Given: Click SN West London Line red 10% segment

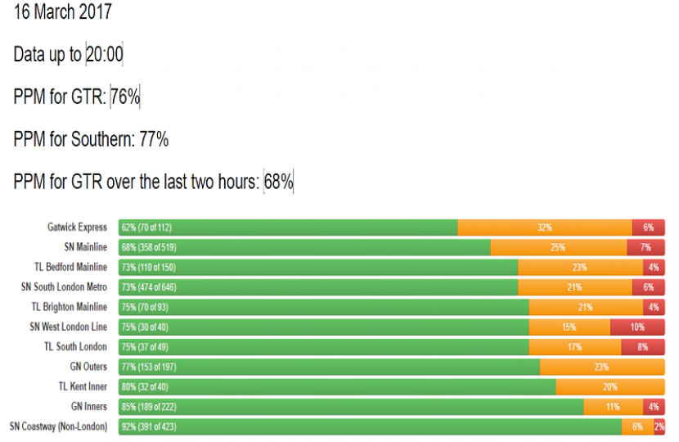Looking at the screenshot, I should coord(637,327).
